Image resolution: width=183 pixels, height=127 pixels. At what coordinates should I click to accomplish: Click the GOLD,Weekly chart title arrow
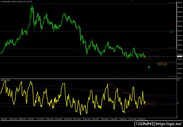(1, 2)
